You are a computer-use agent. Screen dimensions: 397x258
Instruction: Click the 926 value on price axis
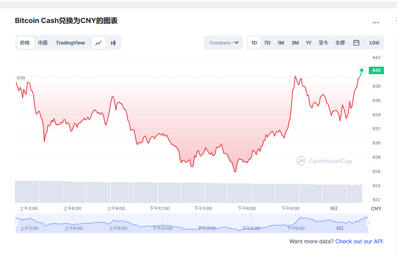click(x=376, y=171)
